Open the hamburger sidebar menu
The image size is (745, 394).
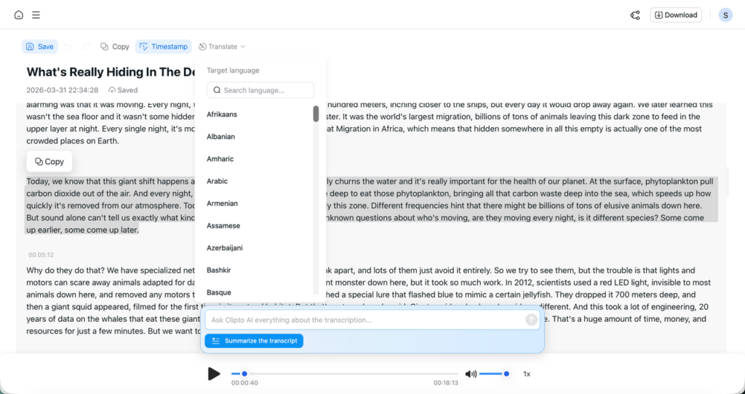coord(36,15)
